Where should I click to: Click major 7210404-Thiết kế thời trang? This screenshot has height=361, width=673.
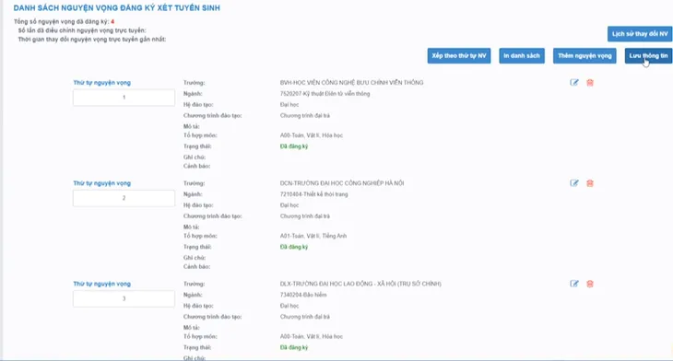tap(313, 194)
